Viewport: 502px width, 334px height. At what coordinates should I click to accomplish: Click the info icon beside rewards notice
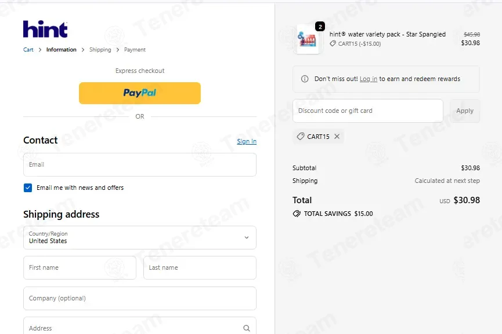tap(305, 79)
